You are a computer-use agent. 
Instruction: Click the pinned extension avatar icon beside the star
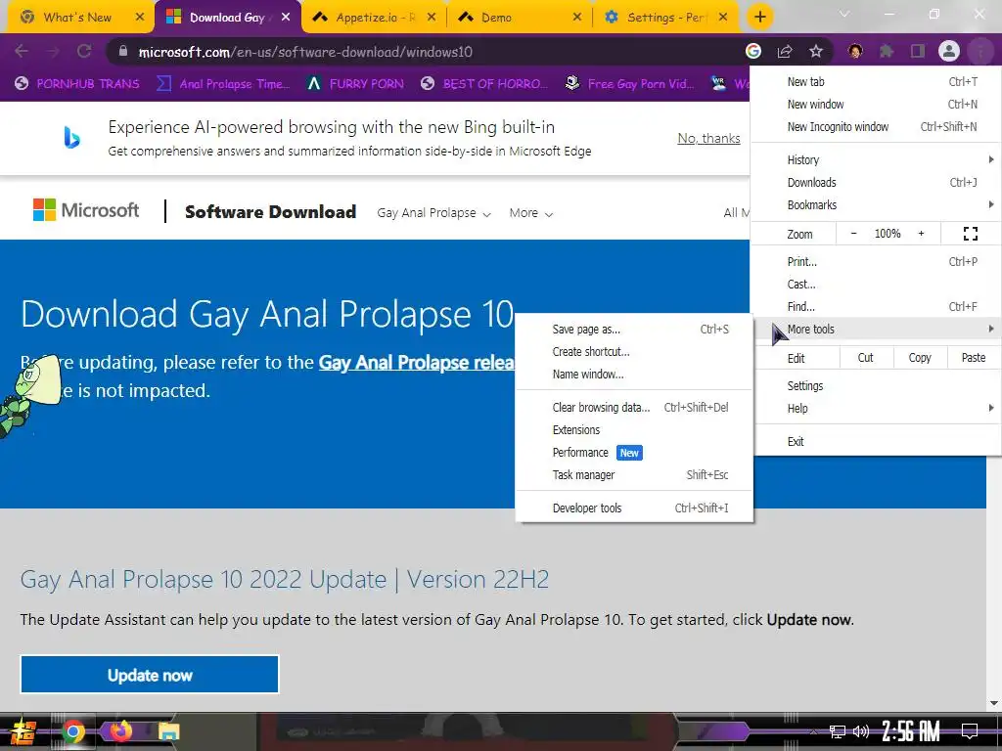(855, 51)
